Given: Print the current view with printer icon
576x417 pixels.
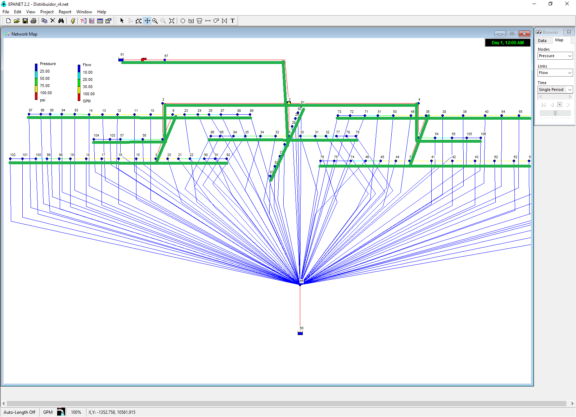Looking at the screenshot, I should pyautogui.click(x=33, y=21).
